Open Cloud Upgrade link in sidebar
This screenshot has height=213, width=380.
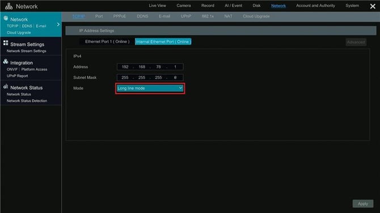[x=19, y=32]
